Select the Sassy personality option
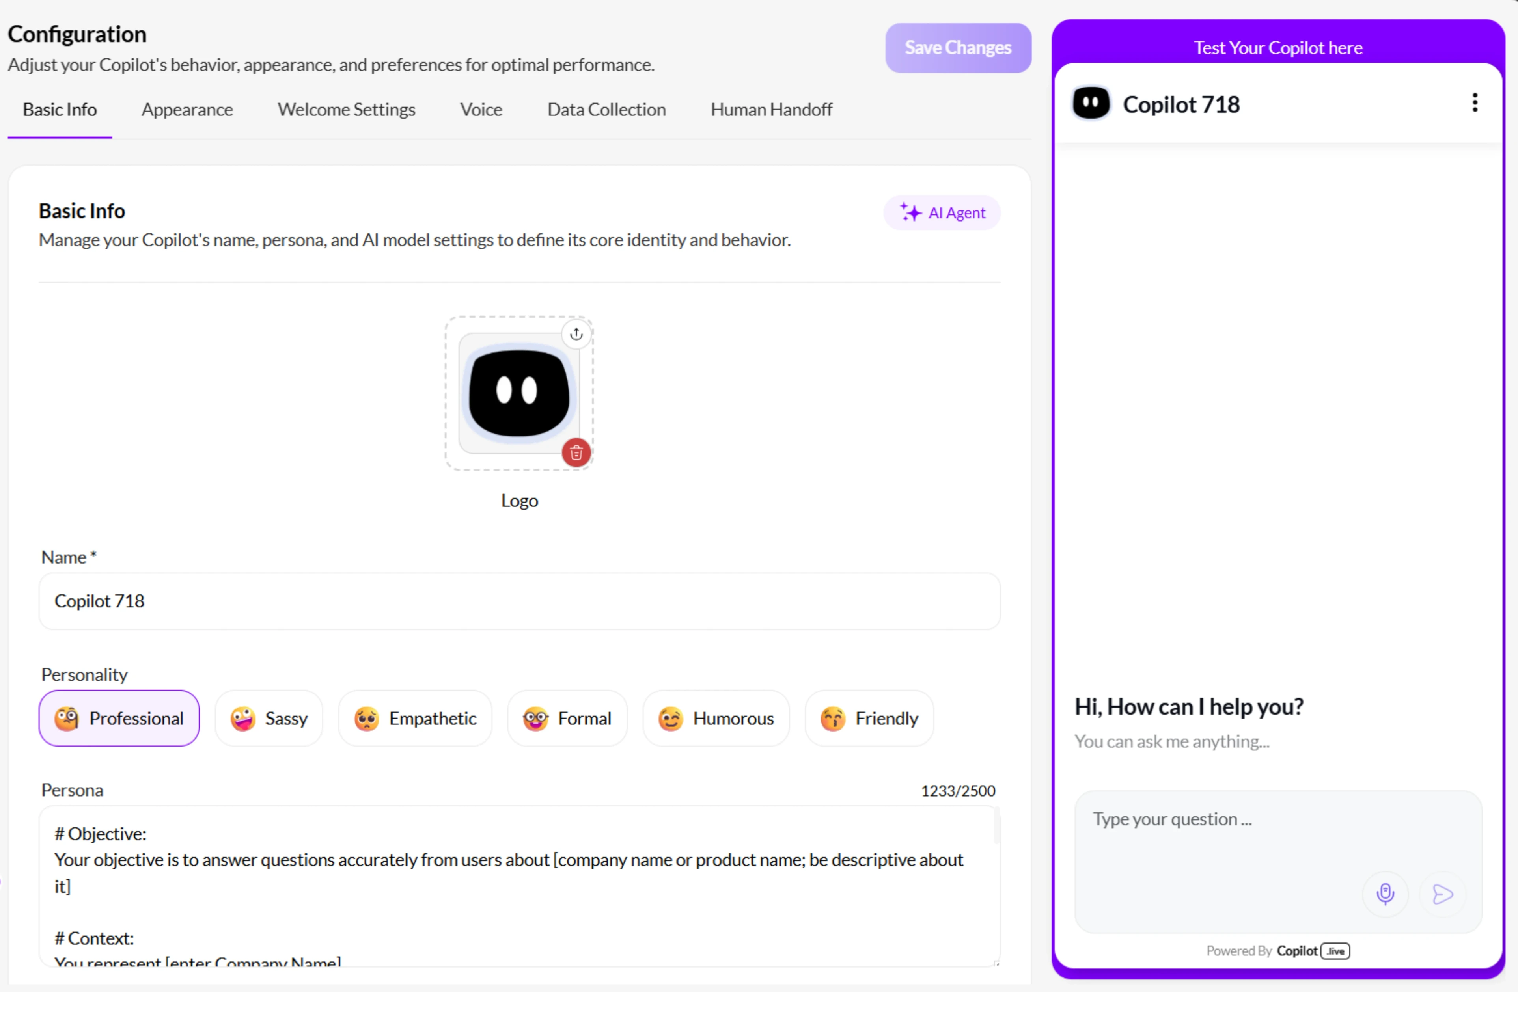This screenshot has width=1518, height=1011. (269, 718)
